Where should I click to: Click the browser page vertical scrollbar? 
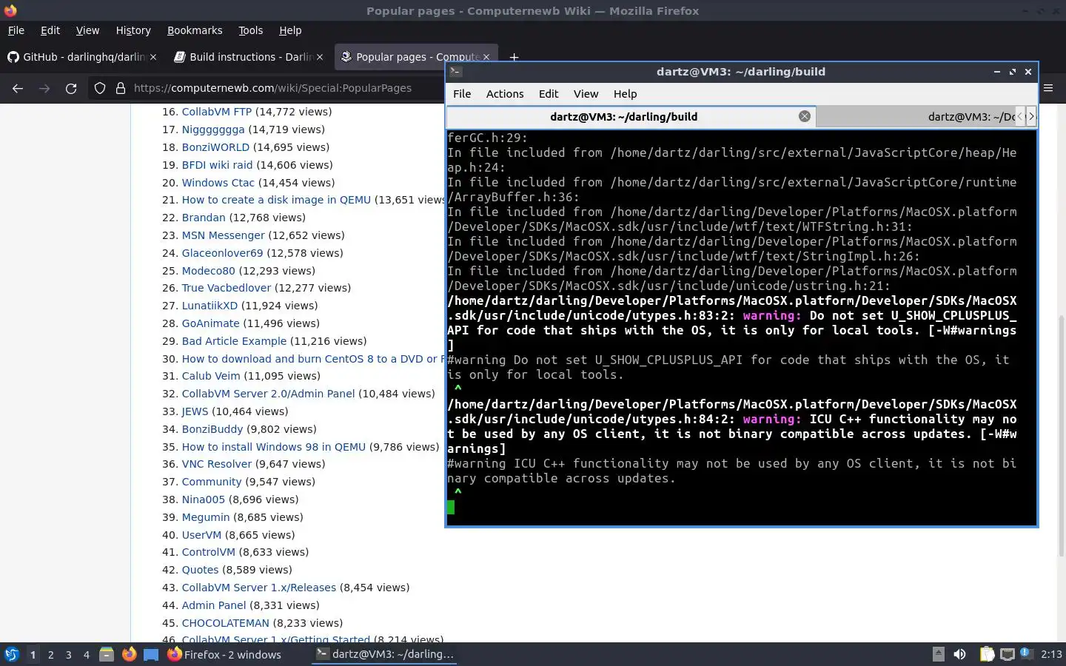pos(1061,437)
